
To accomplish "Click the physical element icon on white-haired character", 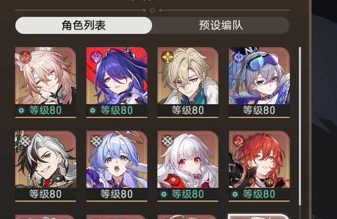I will [x=167, y=141].
